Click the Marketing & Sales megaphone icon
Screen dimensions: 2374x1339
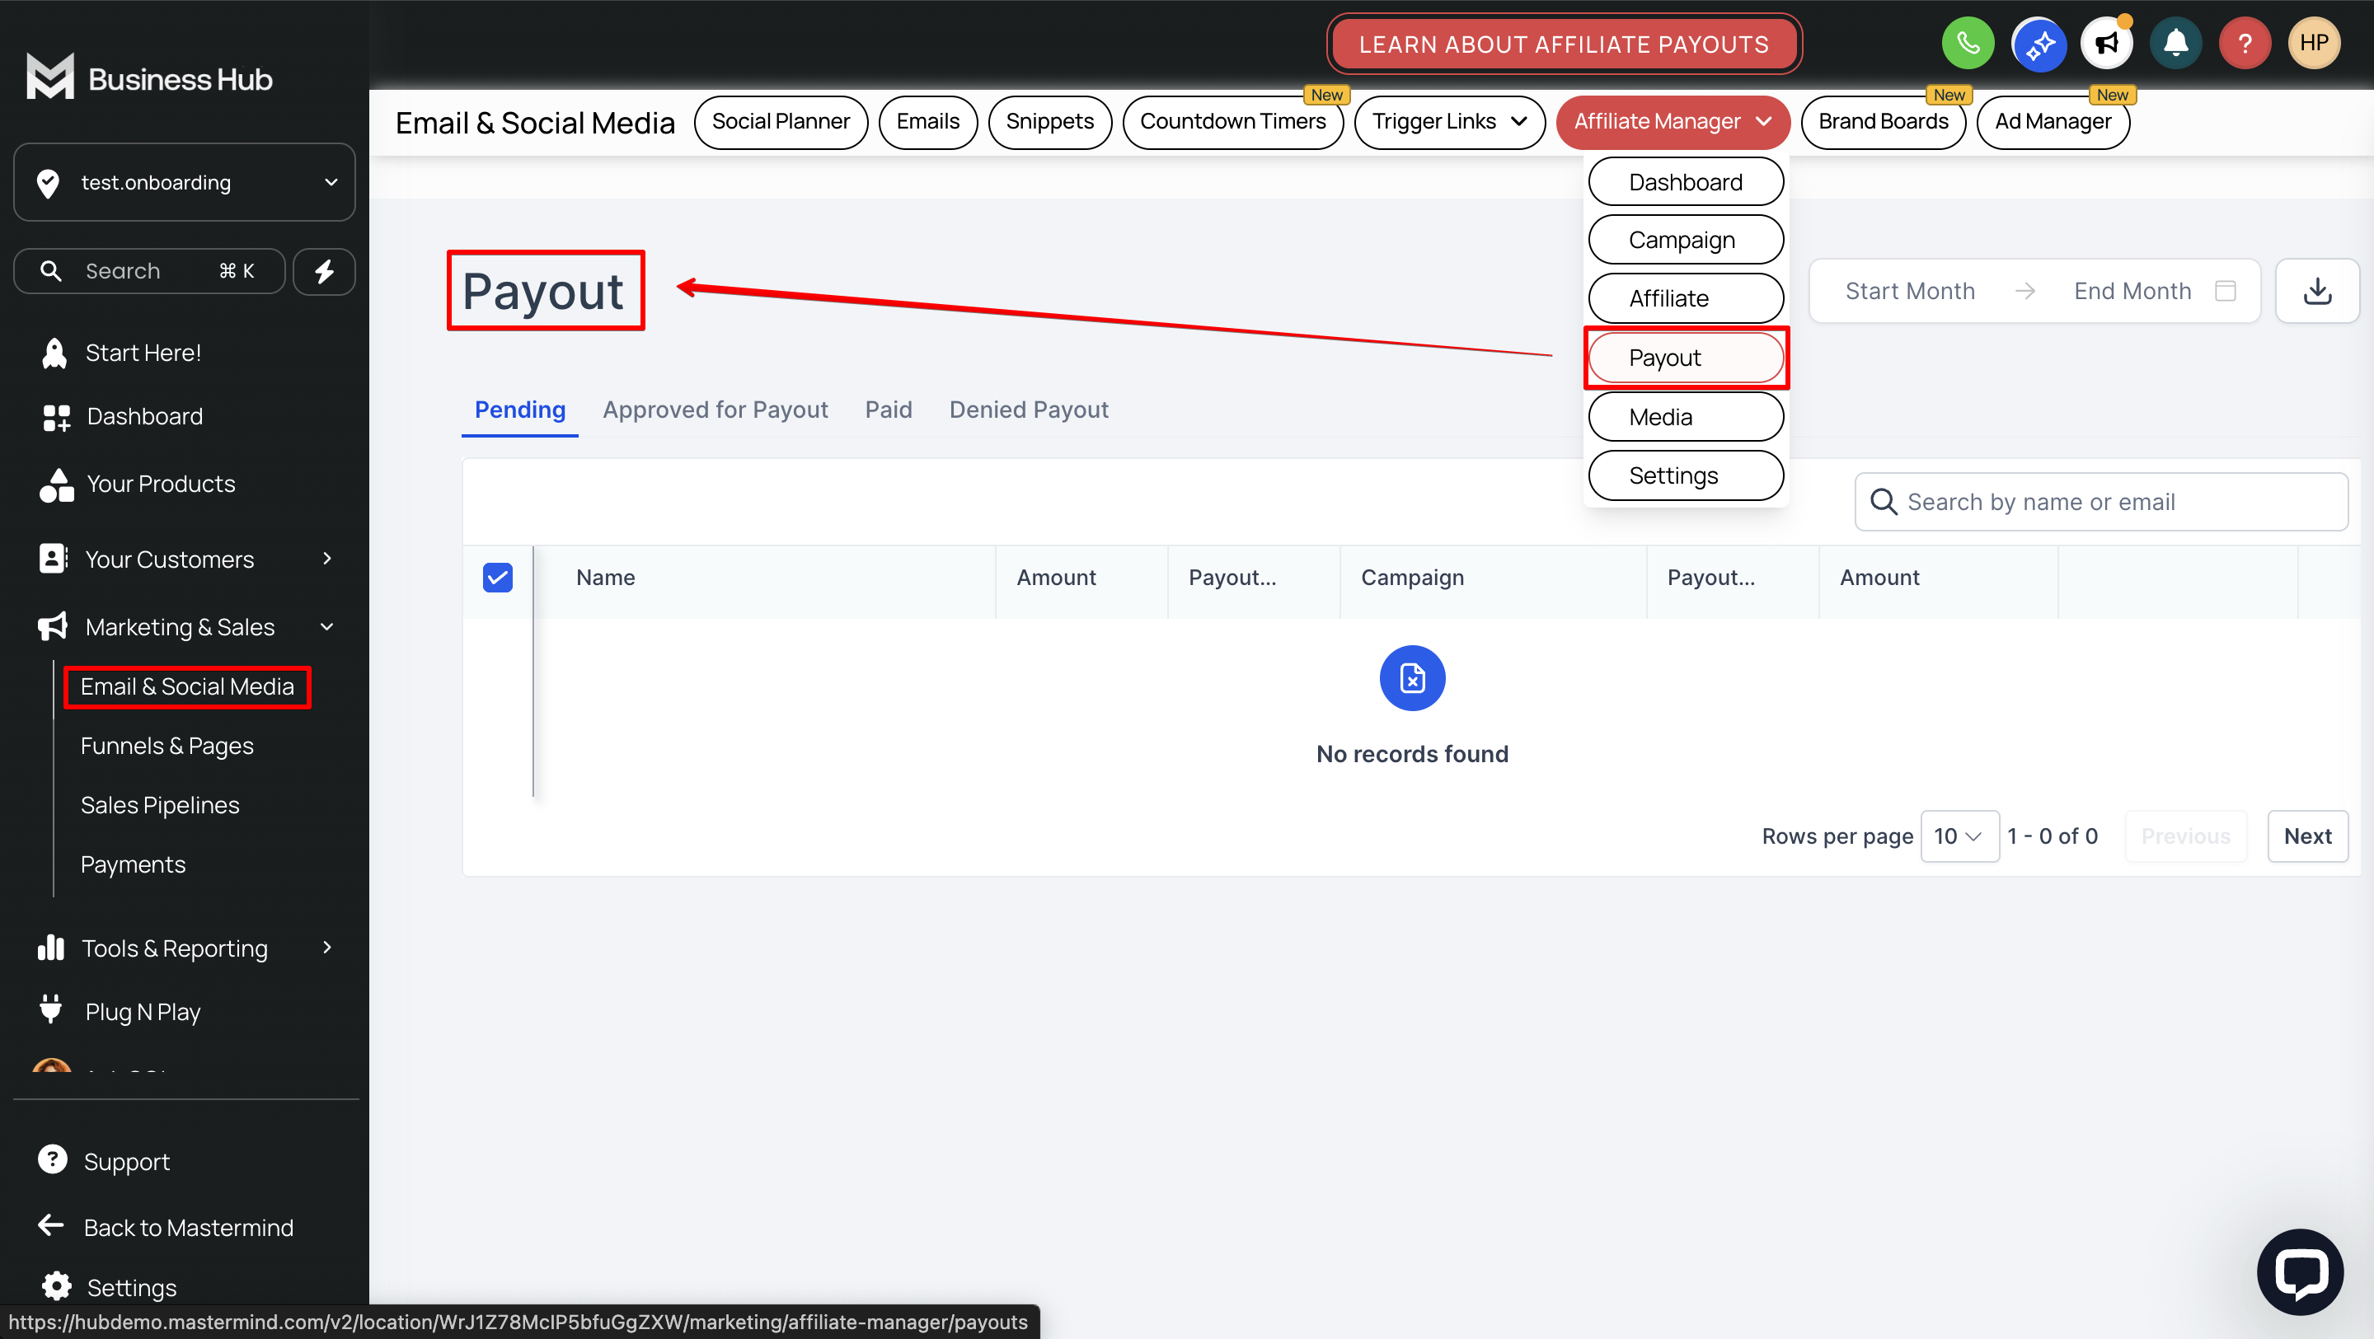click(x=53, y=626)
